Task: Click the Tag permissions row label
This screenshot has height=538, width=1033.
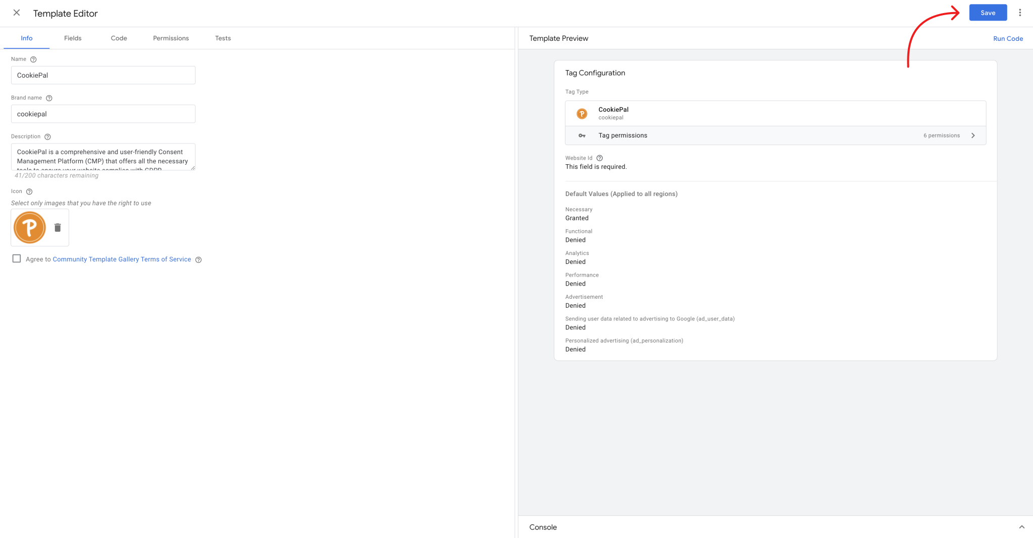Action: pyautogui.click(x=623, y=136)
